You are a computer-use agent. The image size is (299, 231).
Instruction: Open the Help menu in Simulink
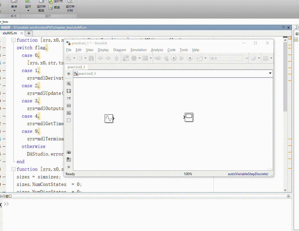coord(196,50)
